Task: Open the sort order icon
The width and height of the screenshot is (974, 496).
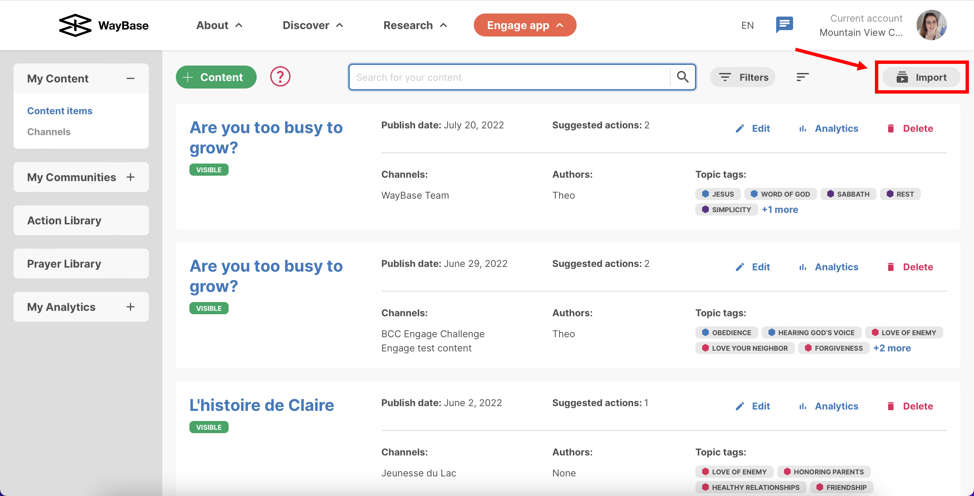Action: point(802,77)
